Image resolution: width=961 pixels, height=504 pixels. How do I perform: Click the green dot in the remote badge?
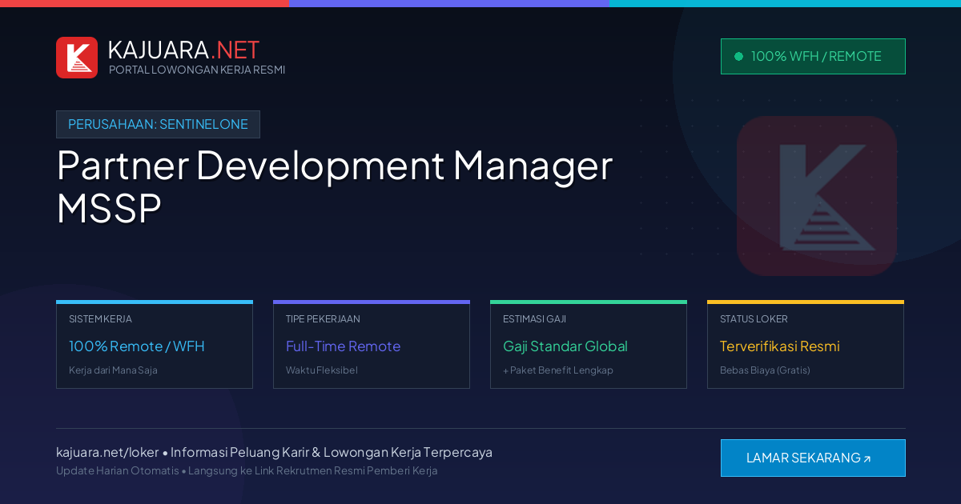(x=739, y=57)
